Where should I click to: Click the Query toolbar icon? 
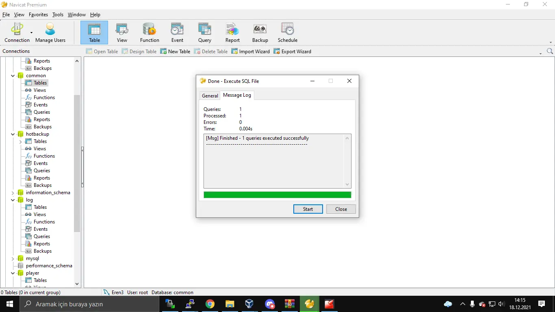point(204,32)
